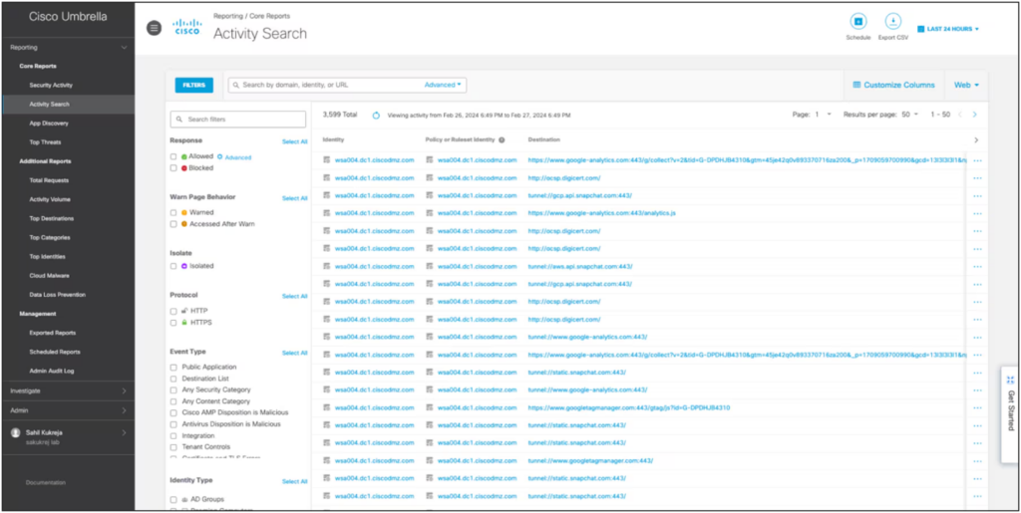
Task: Open the first row's ellipsis actions menu
Action: (x=977, y=160)
